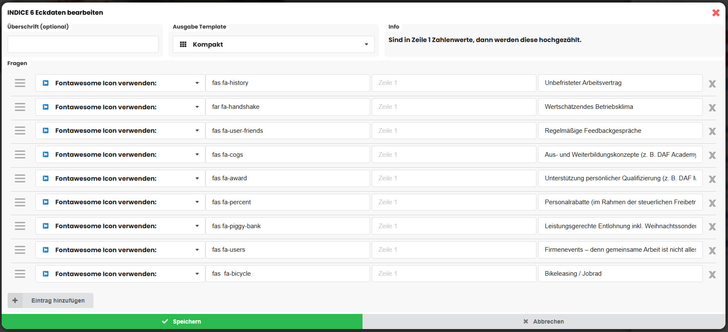The image size is (728, 332).
Task: Edit the 'Wertschätzendes Betriebsklima' text field
Action: point(620,107)
